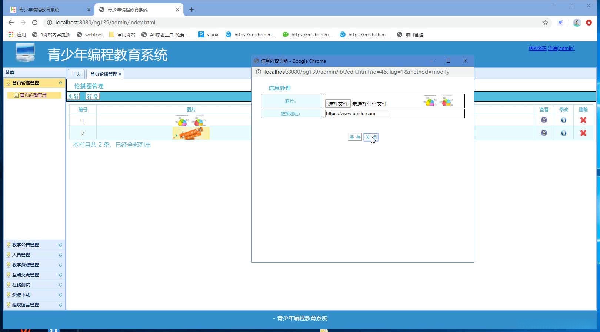Open the webtool bookmark
600x332 pixels.
pyautogui.click(x=89, y=34)
